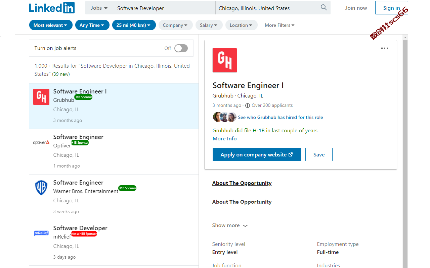Open the three-dot job options menu

(x=385, y=48)
